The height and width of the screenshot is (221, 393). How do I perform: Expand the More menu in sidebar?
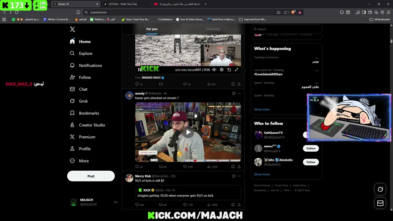coord(79,161)
